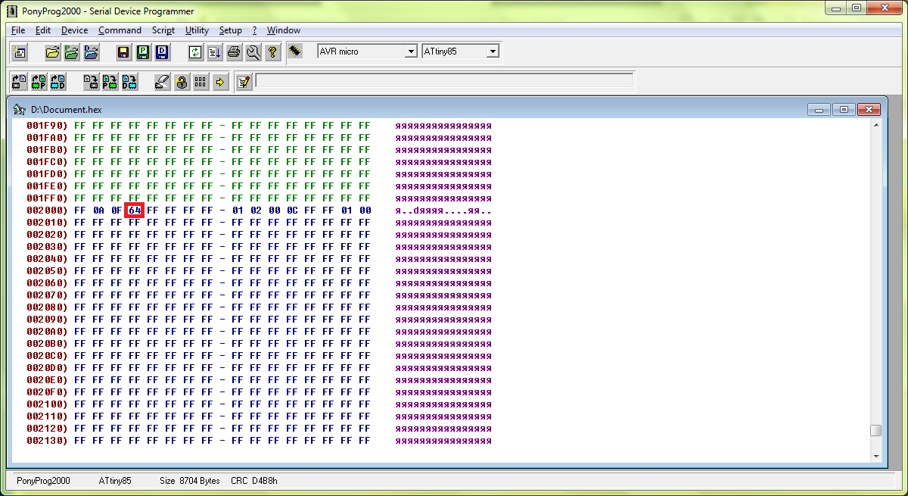Erase the device with eraser icon
This screenshot has width=908, height=496.
(x=162, y=82)
